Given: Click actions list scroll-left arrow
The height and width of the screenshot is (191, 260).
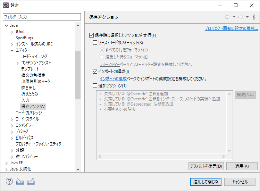Looking at the screenshot, I should click(100, 156).
